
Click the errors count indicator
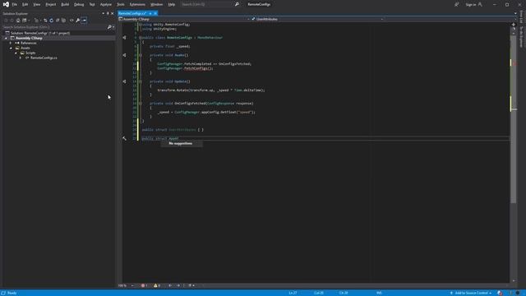145,285
